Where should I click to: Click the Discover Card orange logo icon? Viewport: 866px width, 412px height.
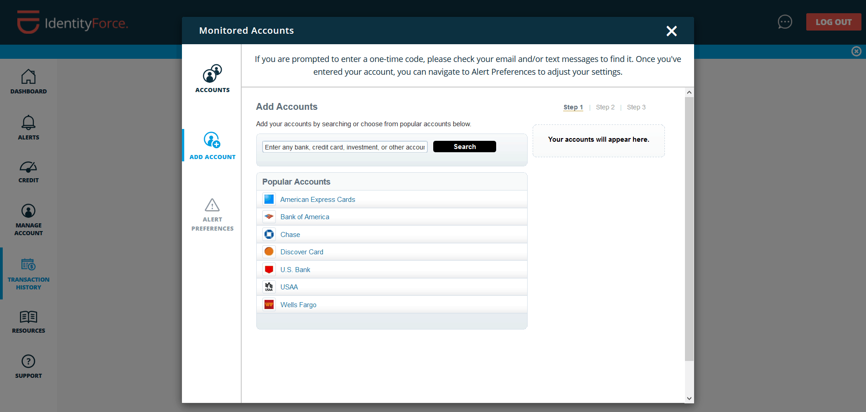[269, 252]
